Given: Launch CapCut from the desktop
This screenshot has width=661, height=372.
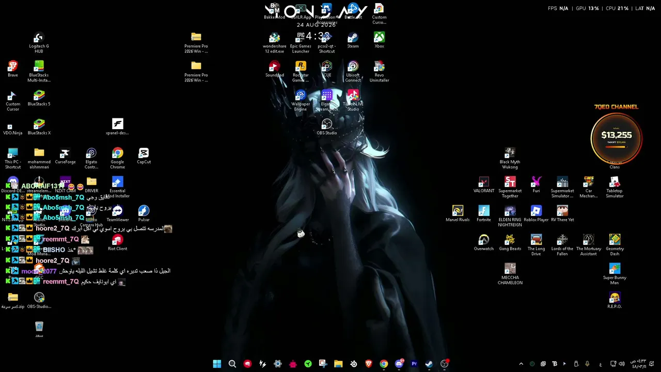Looking at the screenshot, I should point(144,156).
